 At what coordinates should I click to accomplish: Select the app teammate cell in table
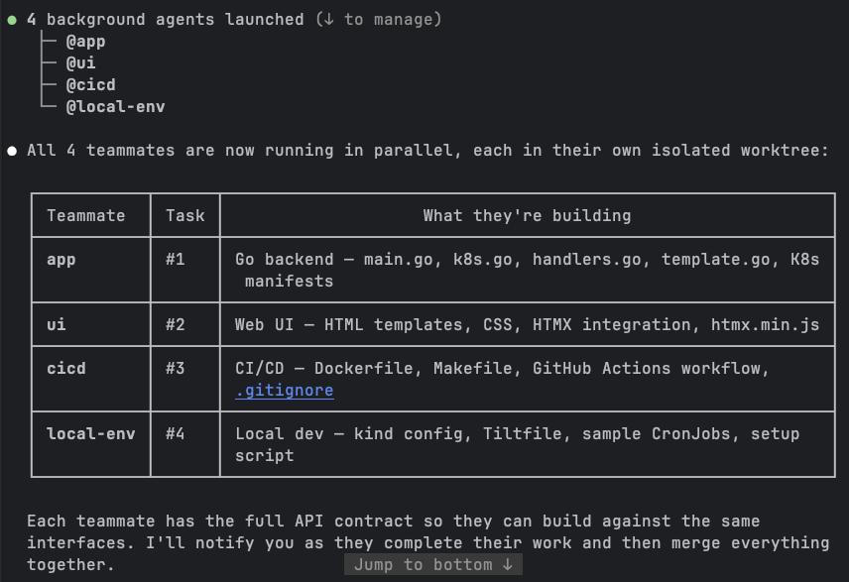point(61,260)
